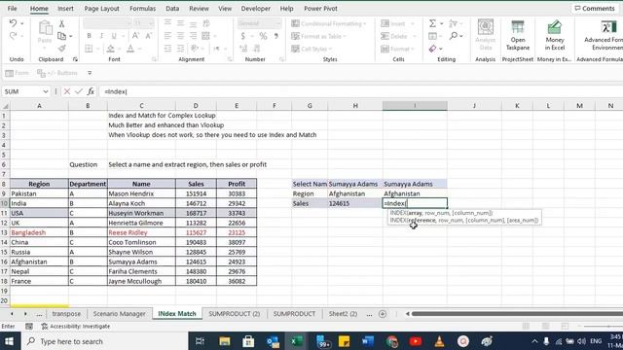Image resolution: width=623 pixels, height=350 pixels.
Task: Click the Borders icon
Action: pos(89,49)
